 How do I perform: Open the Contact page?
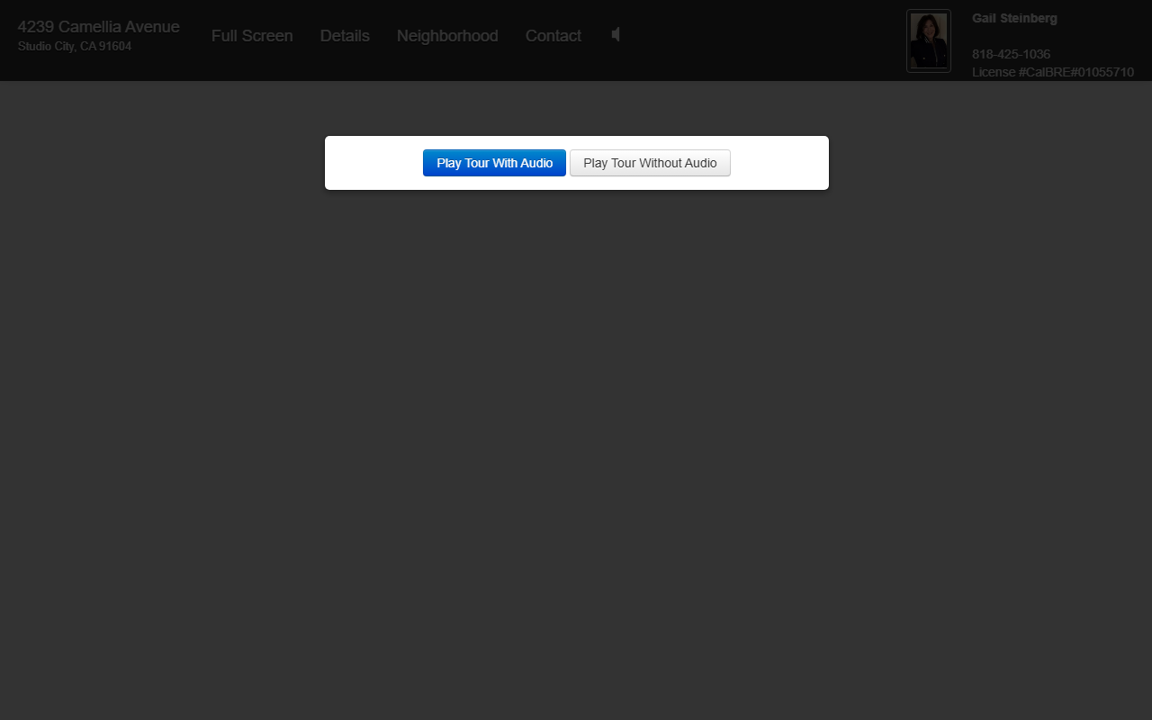point(553,36)
